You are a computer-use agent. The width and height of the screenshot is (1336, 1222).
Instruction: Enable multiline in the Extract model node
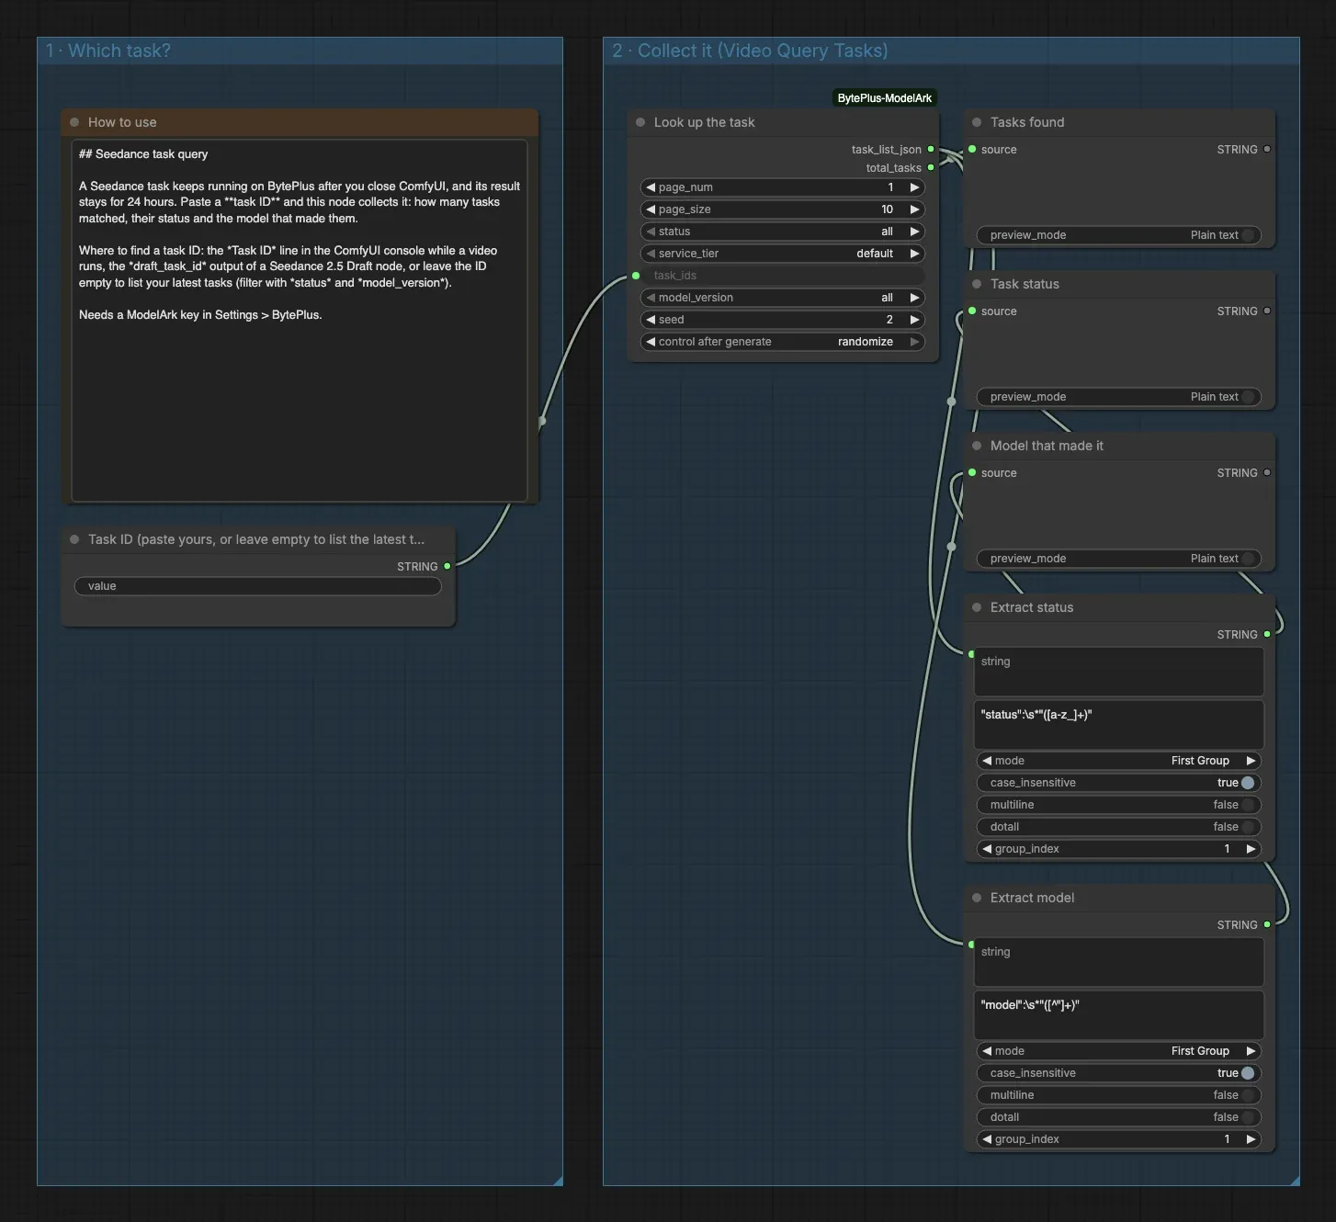(1118, 1095)
